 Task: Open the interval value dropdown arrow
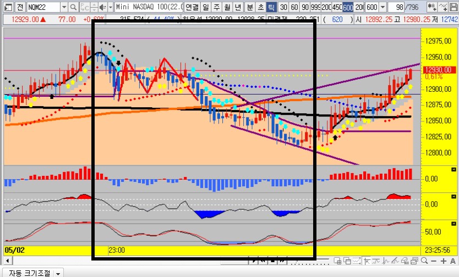382,7
